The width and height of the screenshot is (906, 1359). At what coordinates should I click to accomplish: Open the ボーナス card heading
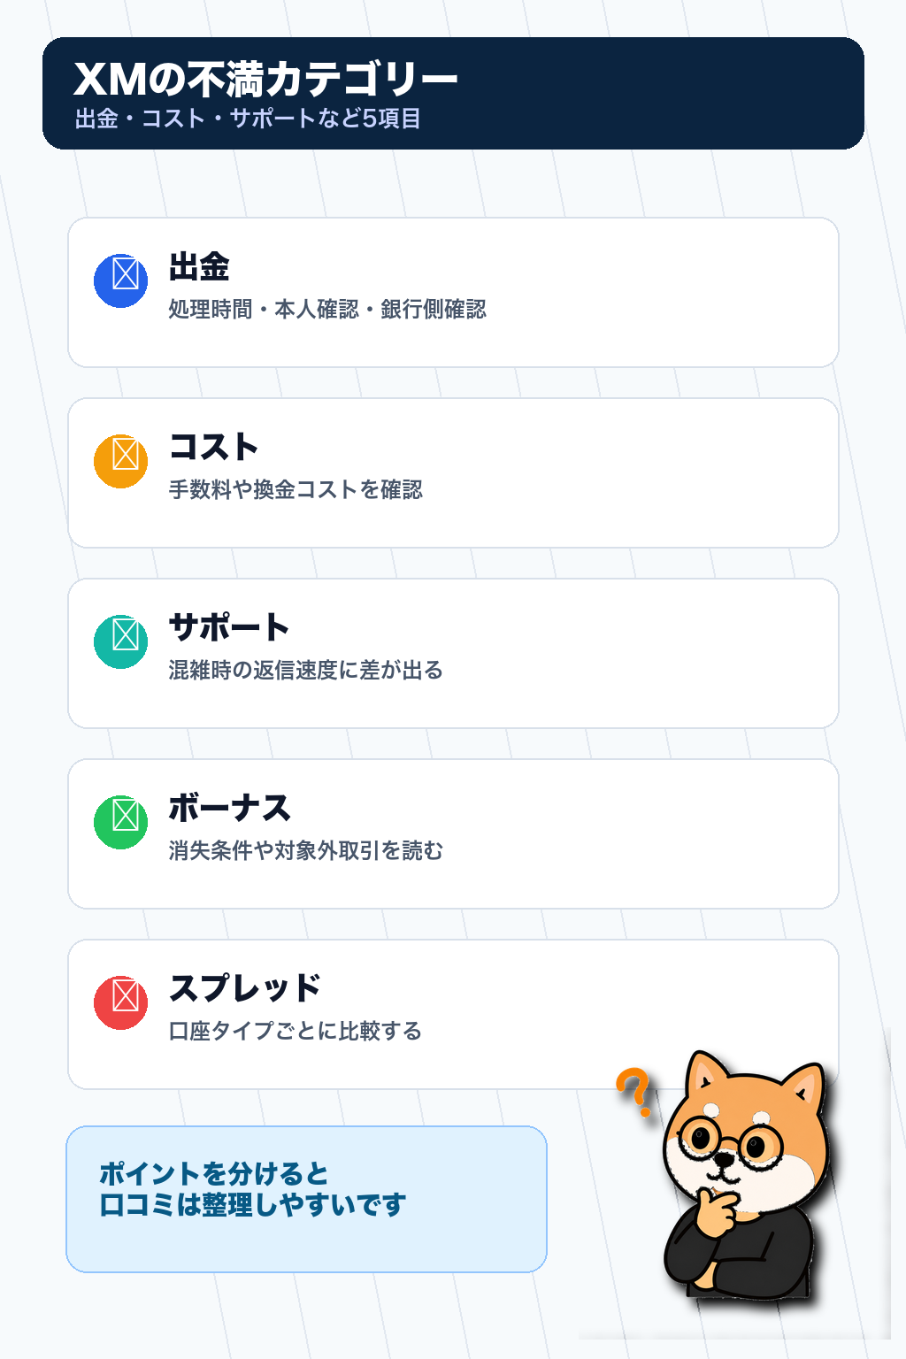(229, 808)
